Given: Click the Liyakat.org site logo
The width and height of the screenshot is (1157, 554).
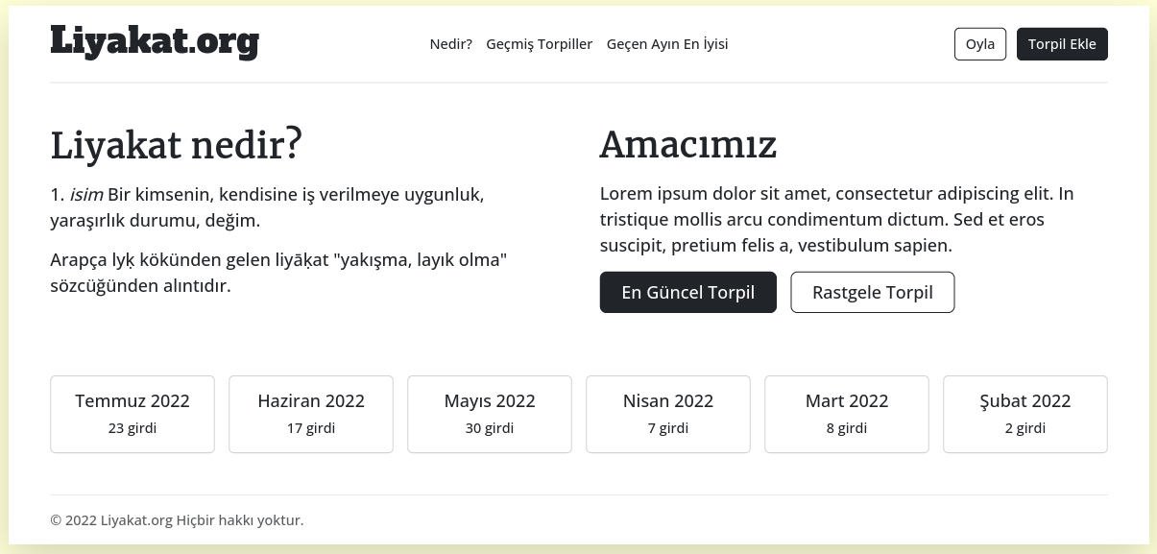Looking at the screenshot, I should coord(155,43).
